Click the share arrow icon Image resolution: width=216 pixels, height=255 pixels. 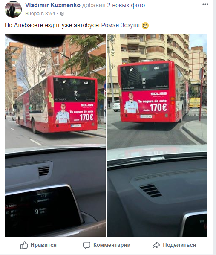point(156,245)
